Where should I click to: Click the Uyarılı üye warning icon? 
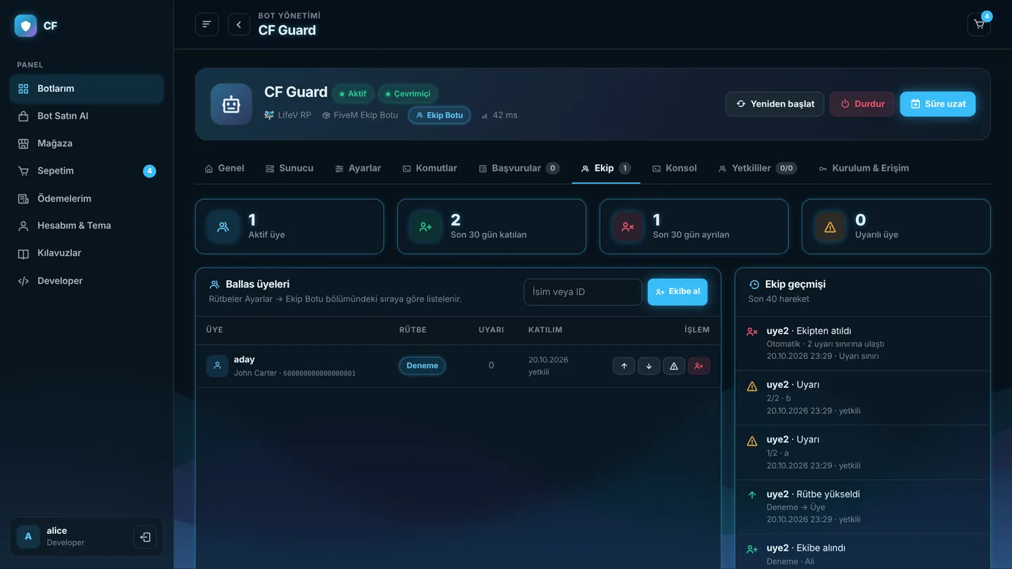click(x=830, y=227)
